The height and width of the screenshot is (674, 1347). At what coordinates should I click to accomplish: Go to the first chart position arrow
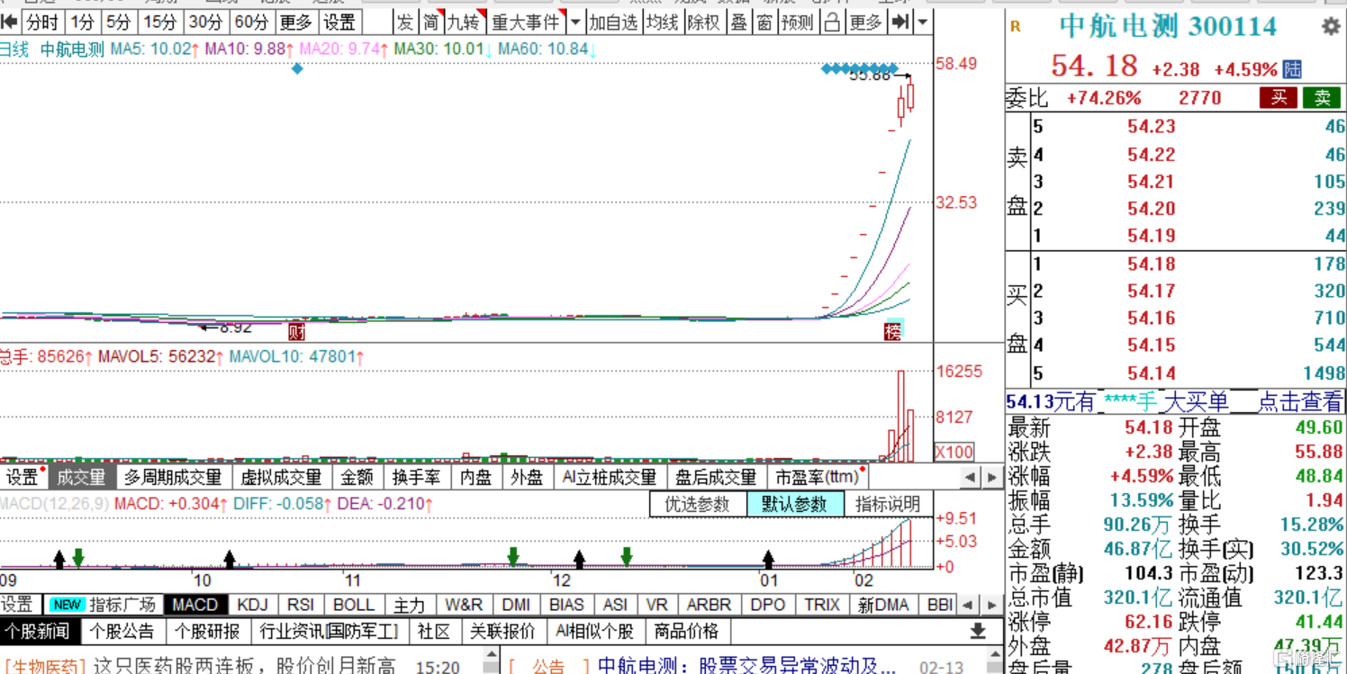coord(10,22)
